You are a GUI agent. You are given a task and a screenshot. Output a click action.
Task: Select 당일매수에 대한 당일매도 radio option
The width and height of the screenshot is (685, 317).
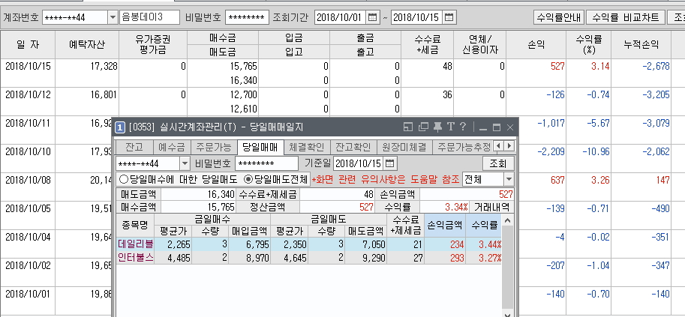pyautogui.click(x=124, y=179)
